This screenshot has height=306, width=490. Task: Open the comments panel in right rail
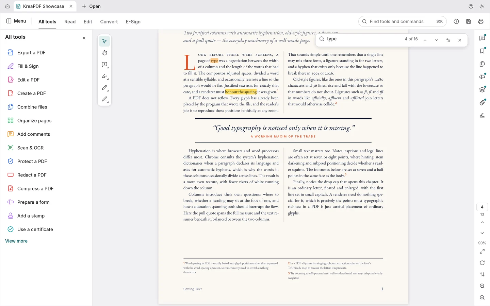click(482, 38)
